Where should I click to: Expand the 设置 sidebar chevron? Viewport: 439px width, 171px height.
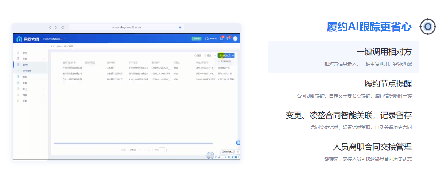tap(44, 101)
